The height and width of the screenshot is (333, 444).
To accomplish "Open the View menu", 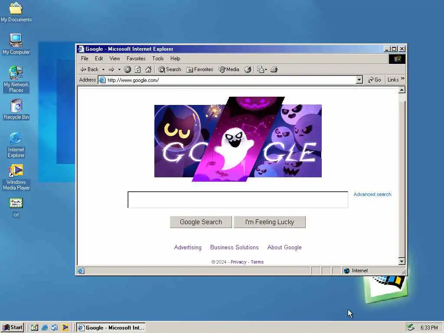I will pyautogui.click(x=114, y=59).
